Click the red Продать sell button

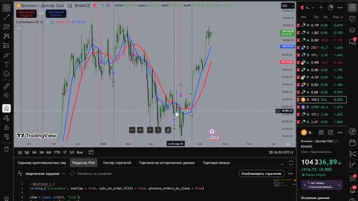point(26,13)
